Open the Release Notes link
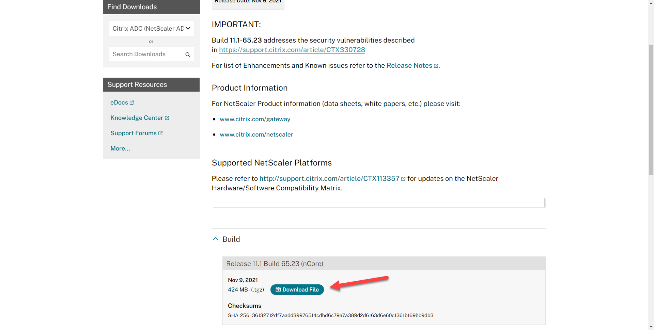The width and height of the screenshot is (654, 330). (409, 65)
